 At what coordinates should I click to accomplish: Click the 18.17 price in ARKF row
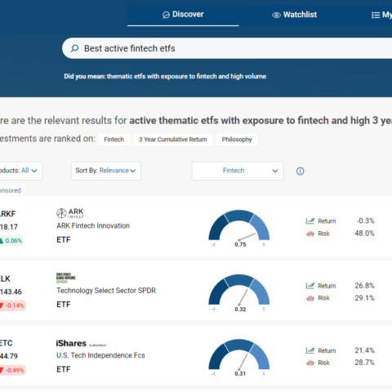[x=9, y=227]
